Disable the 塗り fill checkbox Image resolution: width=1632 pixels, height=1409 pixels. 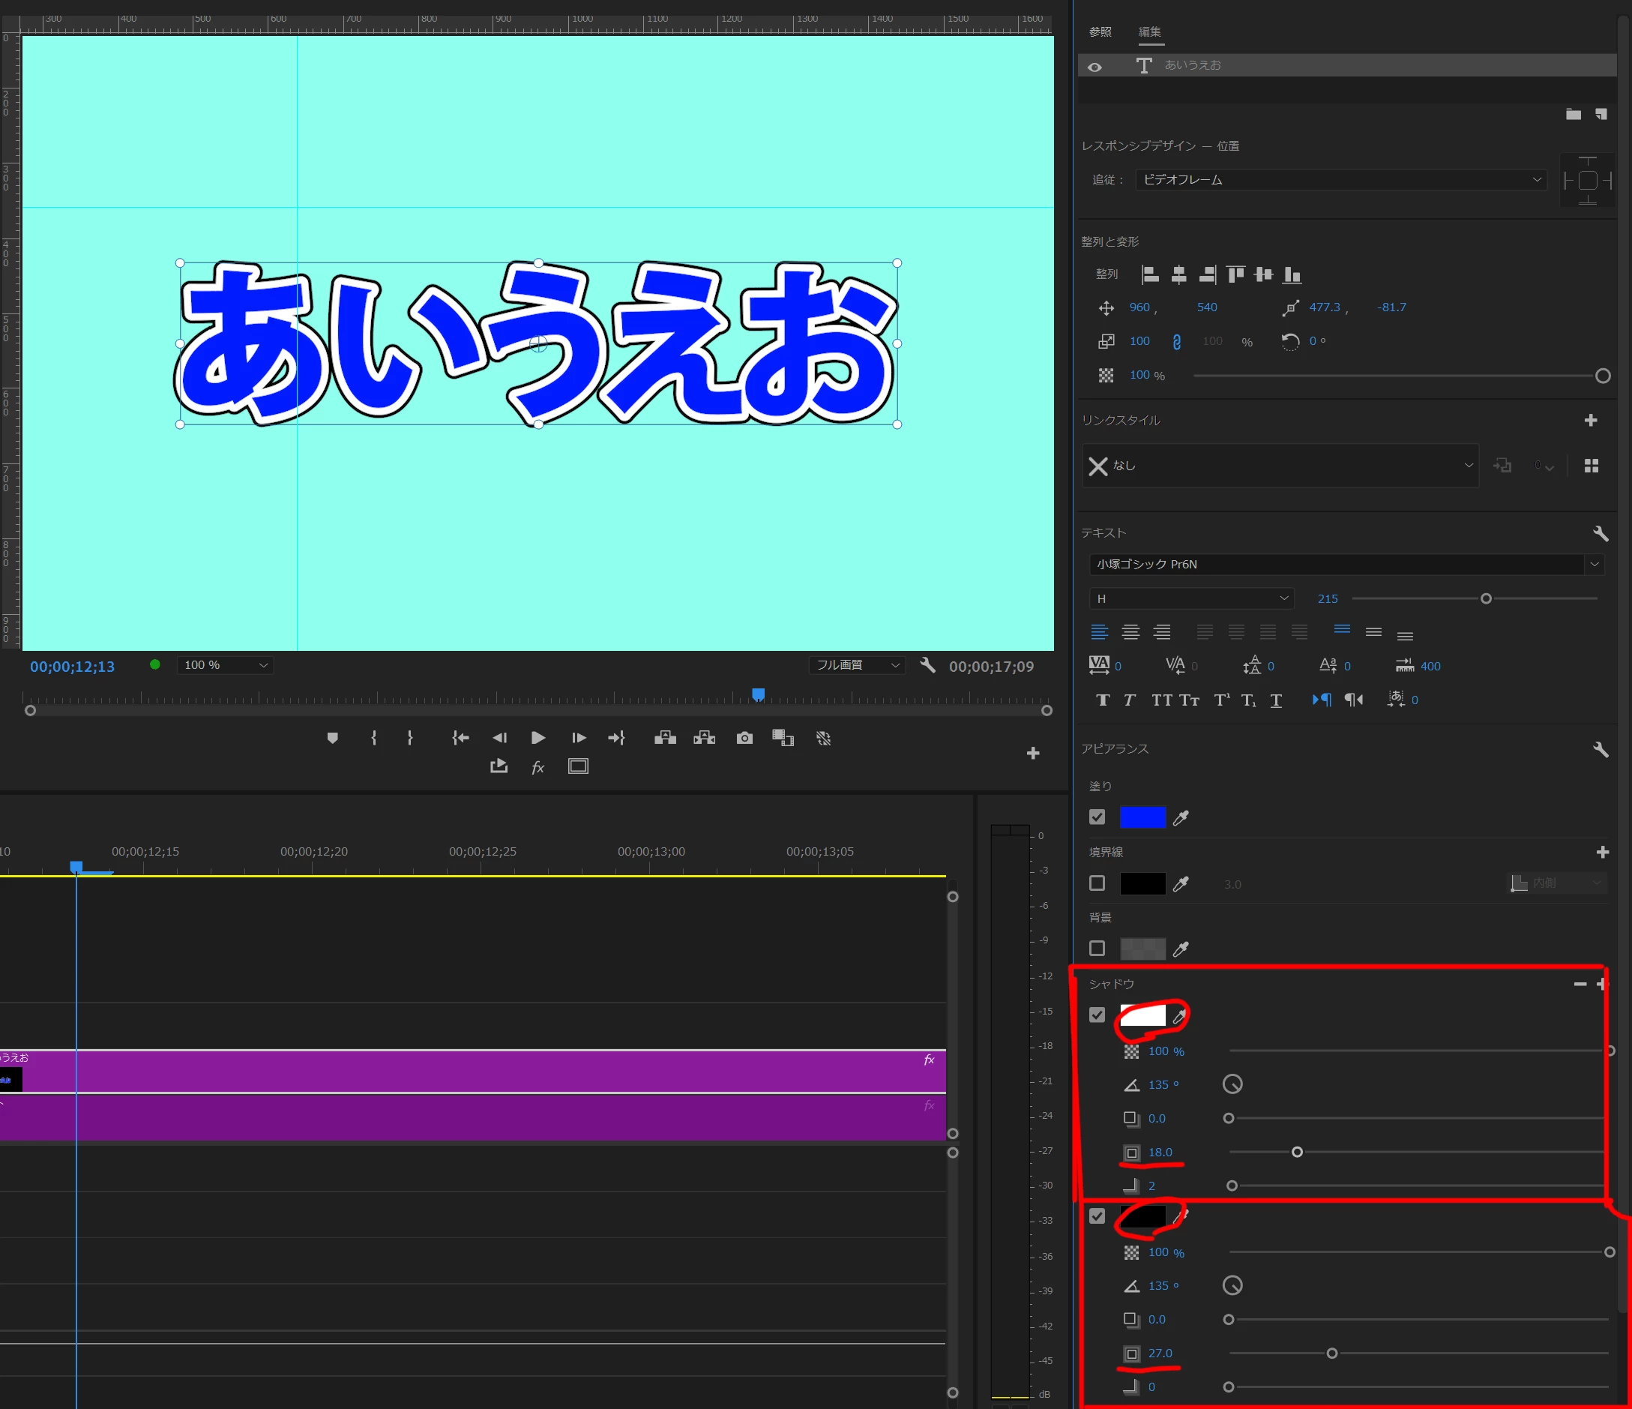click(x=1097, y=817)
